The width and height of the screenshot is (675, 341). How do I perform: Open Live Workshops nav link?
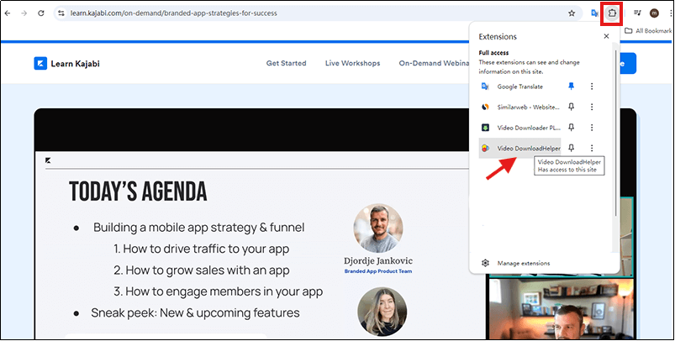tap(352, 63)
